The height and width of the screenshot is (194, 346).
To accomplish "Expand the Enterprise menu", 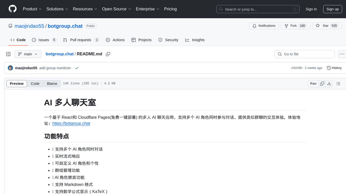I will pos(148,9).
